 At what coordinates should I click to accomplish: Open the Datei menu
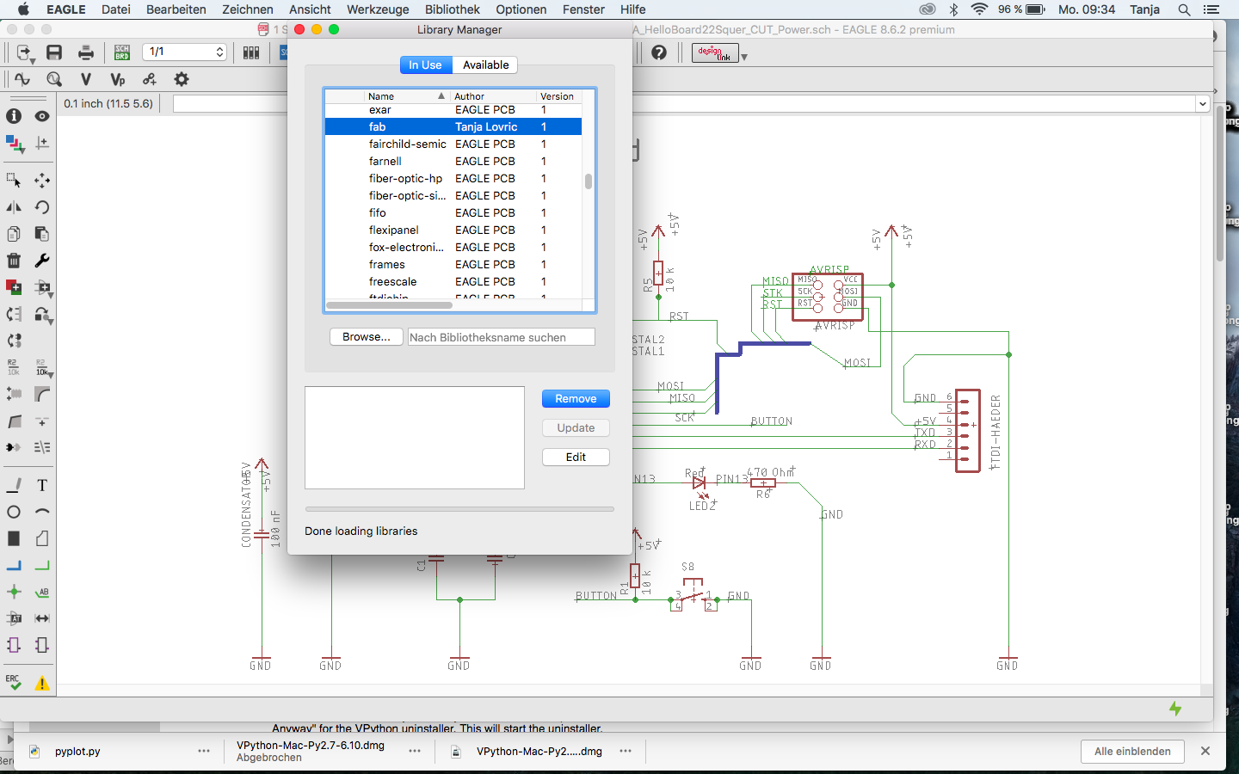pos(116,9)
